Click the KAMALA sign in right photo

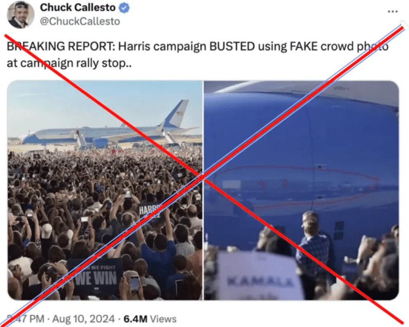tap(260, 276)
